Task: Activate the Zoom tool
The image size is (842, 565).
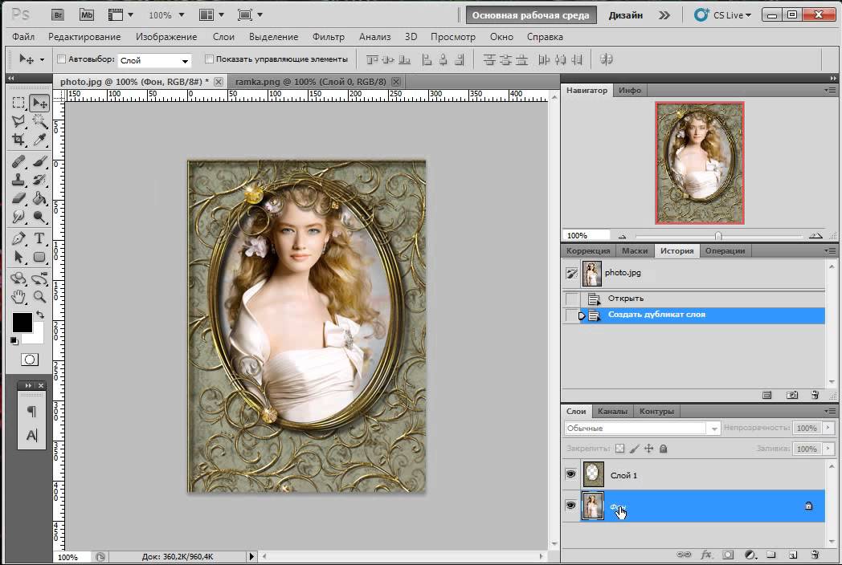Action: (x=39, y=297)
